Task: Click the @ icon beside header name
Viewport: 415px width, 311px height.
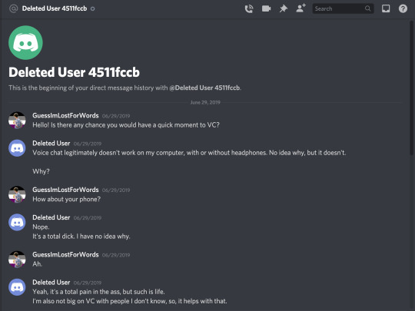Action: [x=13, y=8]
